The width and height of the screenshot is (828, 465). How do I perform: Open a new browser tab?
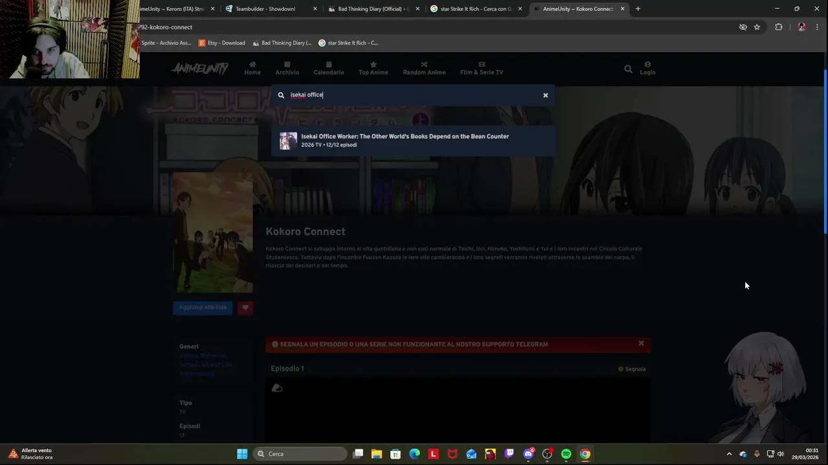[638, 9]
